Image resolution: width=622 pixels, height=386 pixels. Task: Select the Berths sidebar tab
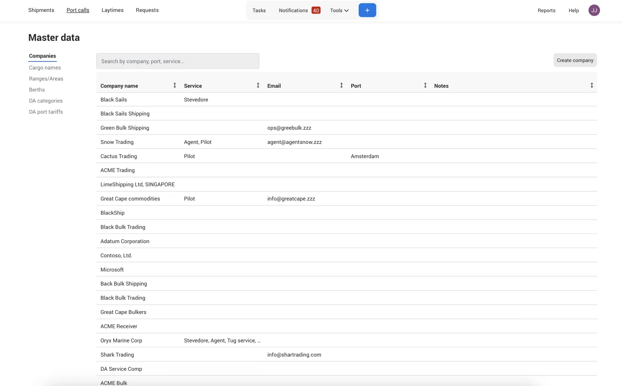click(37, 90)
